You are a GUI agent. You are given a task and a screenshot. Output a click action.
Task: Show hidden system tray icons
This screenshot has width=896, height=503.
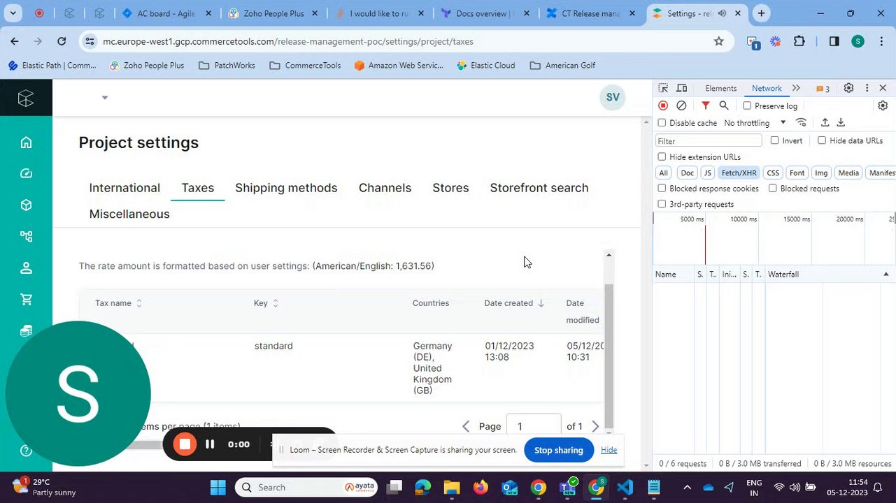pos(687,488)
